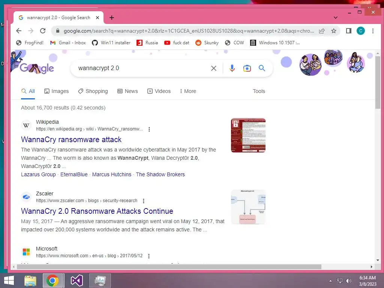Open options for Wikipedia result
The height and width of the screenshot is (288, 384).
149,129
